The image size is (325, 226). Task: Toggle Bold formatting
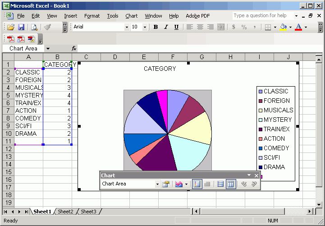156,27
